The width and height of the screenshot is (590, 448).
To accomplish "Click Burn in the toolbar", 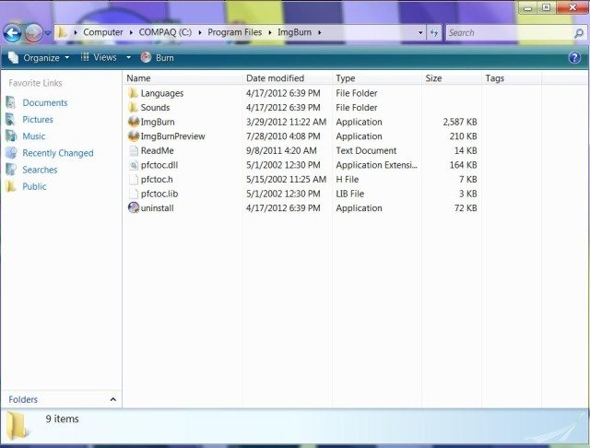I will [x=158, y=57].
